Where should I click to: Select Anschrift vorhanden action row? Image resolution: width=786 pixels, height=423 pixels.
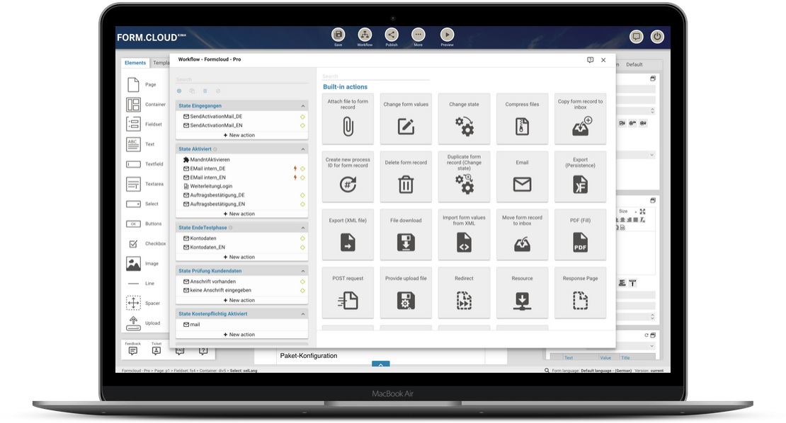[x=241, y=282]
